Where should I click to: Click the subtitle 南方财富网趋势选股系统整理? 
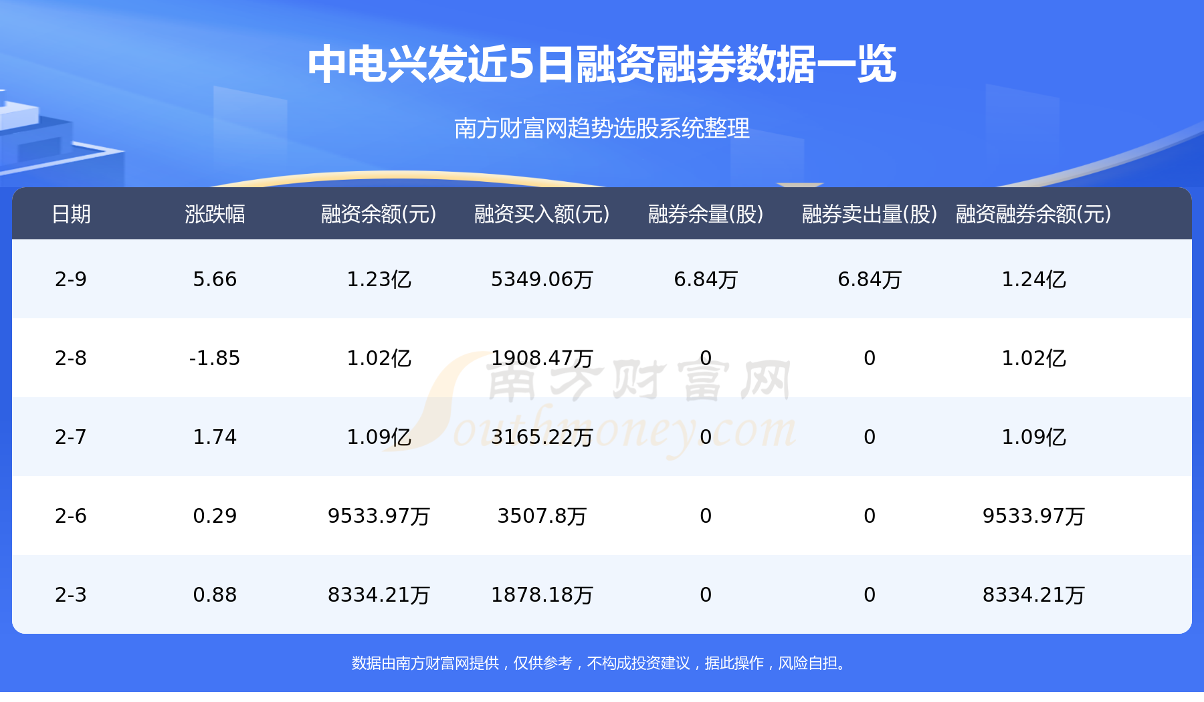(601, 128)
